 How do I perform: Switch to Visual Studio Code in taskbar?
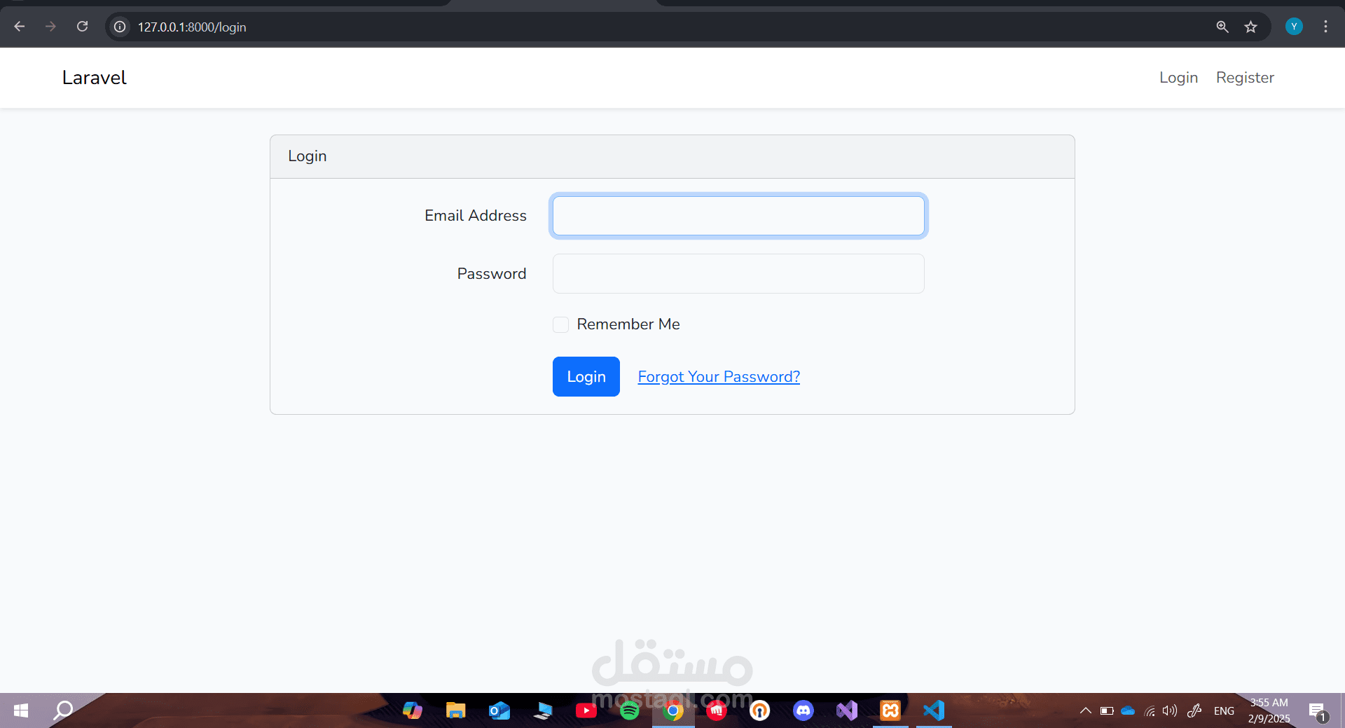[x=934, y=710]
